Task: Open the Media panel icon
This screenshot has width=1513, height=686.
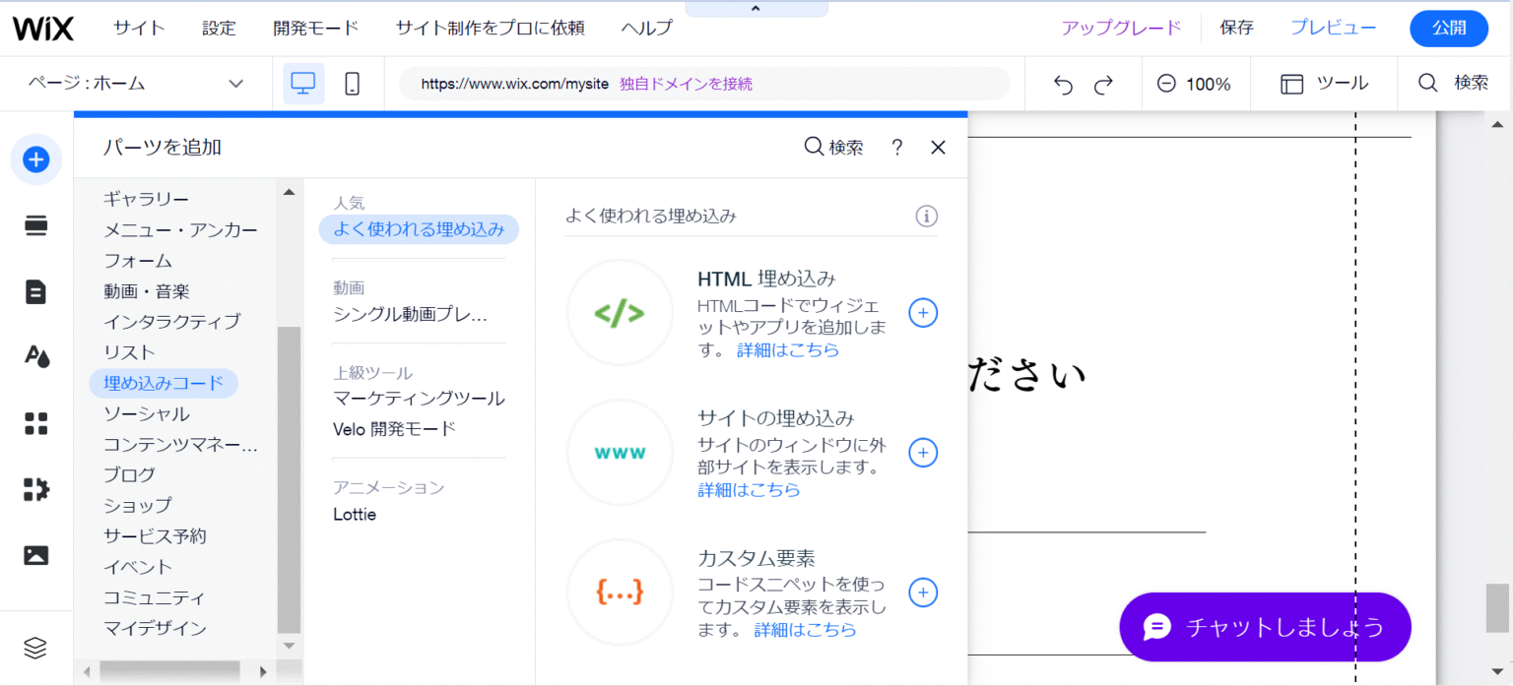Action: pyautogui.click(x=35, y=554)
